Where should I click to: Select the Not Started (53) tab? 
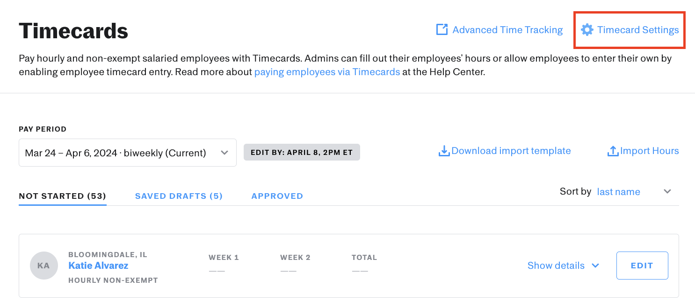coord(63,196)
